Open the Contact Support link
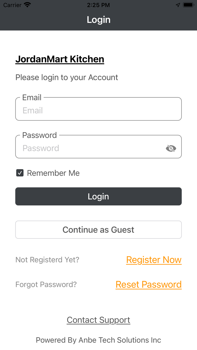The image size is (197, 350). [98, 320]
